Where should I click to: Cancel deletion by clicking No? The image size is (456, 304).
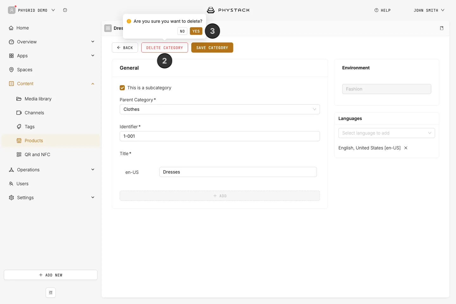coord(182,31)
